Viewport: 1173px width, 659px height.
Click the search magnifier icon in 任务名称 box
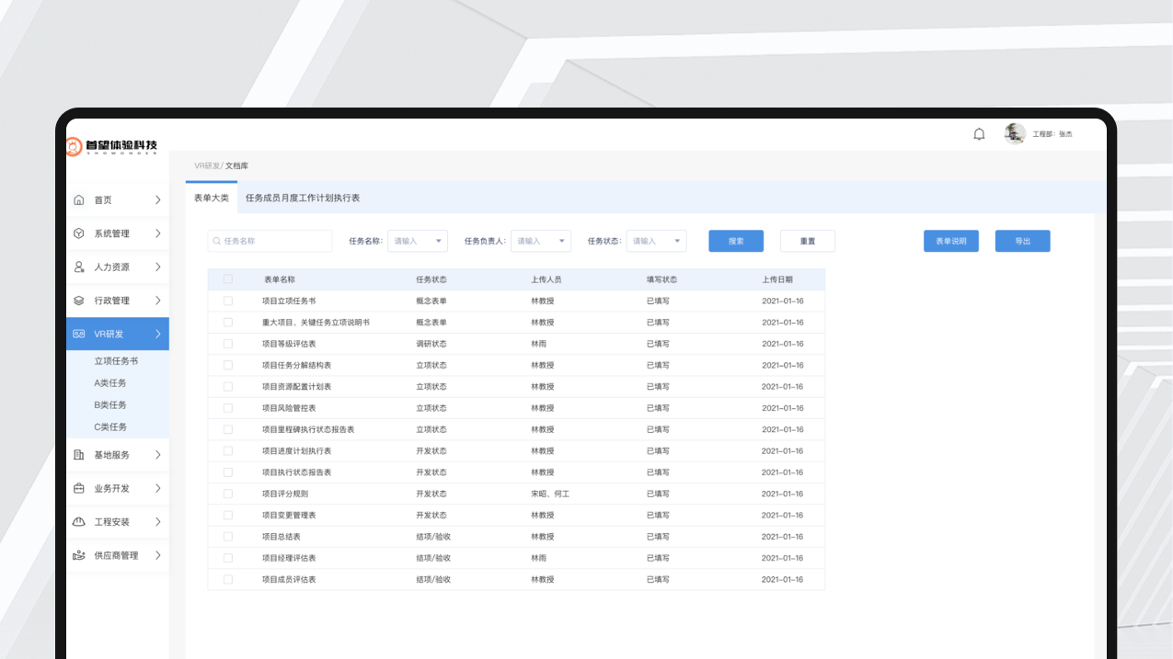pos(217,241)
